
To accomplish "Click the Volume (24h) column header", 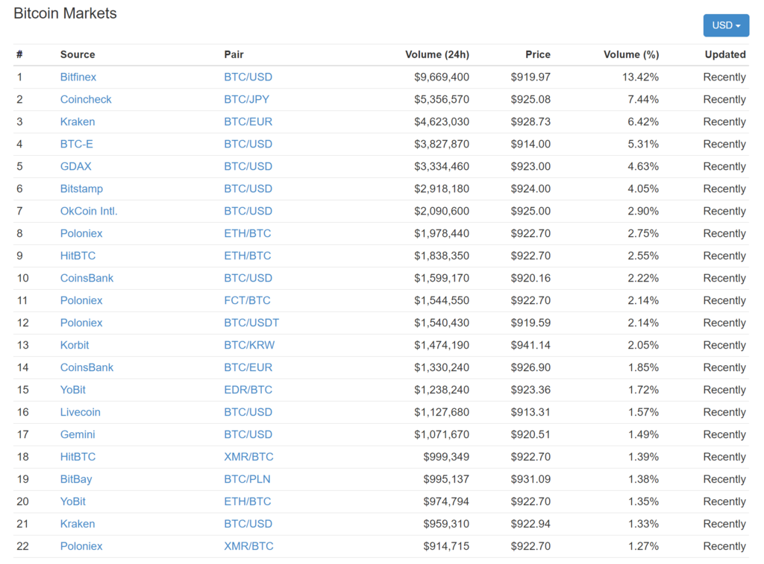I will click(x=437, y=54).
